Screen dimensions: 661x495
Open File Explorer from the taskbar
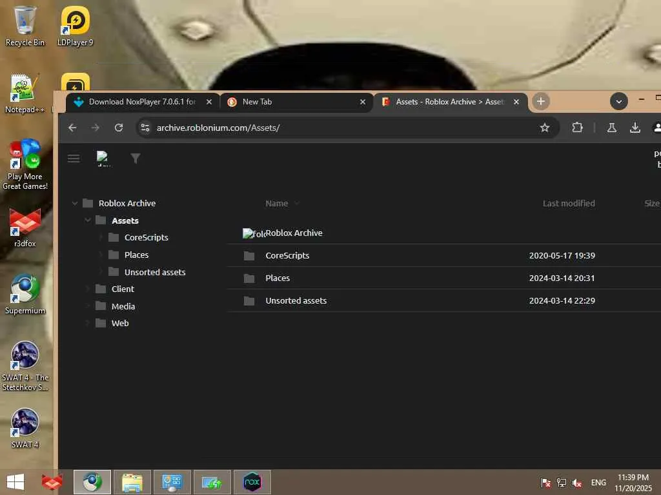point(132,482)
